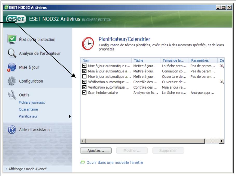Sort by the Tâche column header

pyautogui.click(x=146, y=60)
